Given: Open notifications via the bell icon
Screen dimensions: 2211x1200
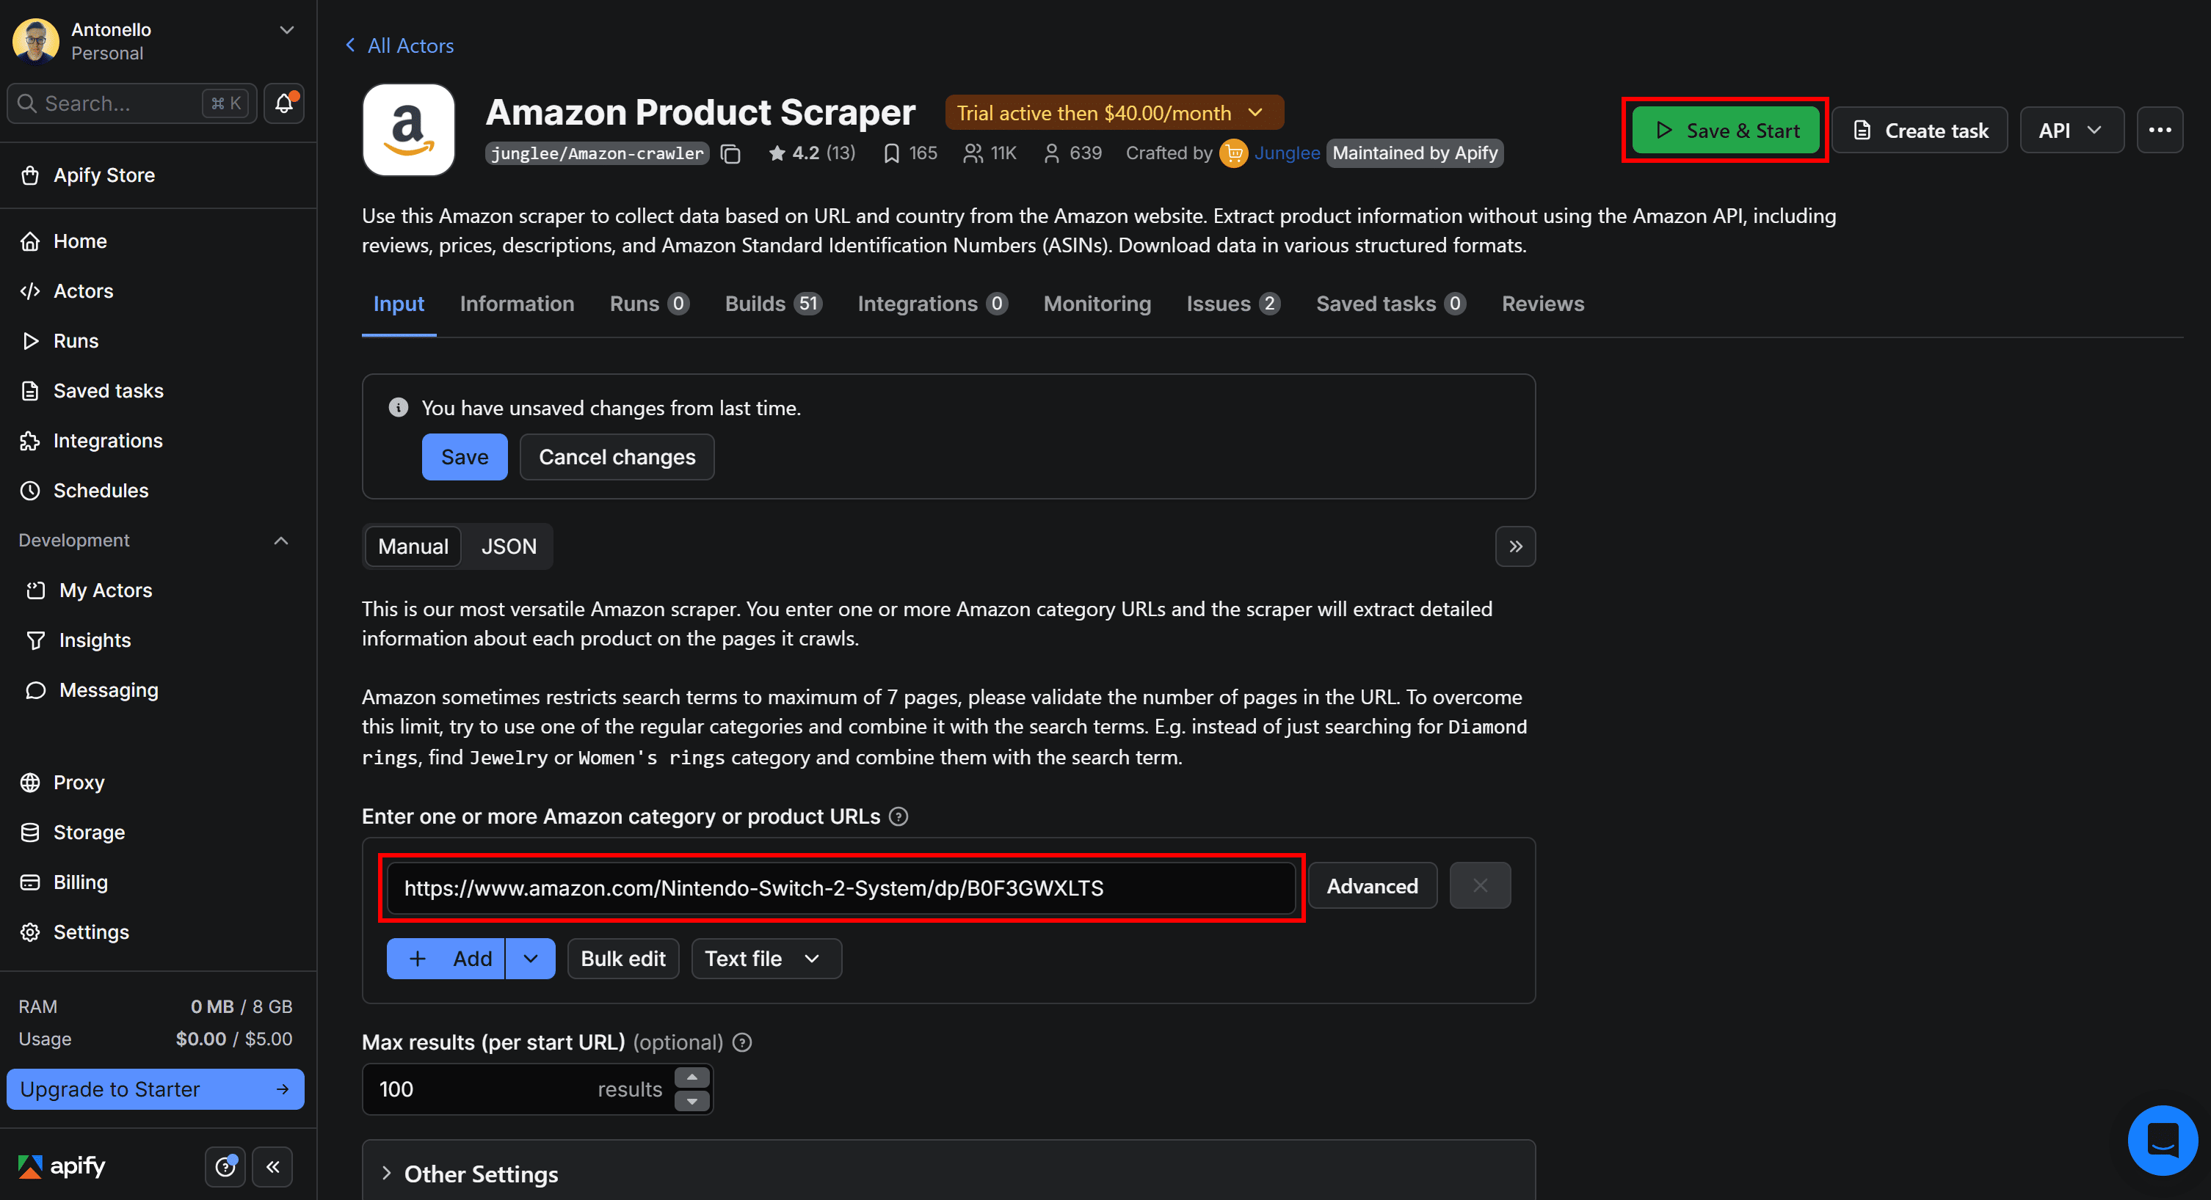Looking at the screenshot, I should click(283, 103).
